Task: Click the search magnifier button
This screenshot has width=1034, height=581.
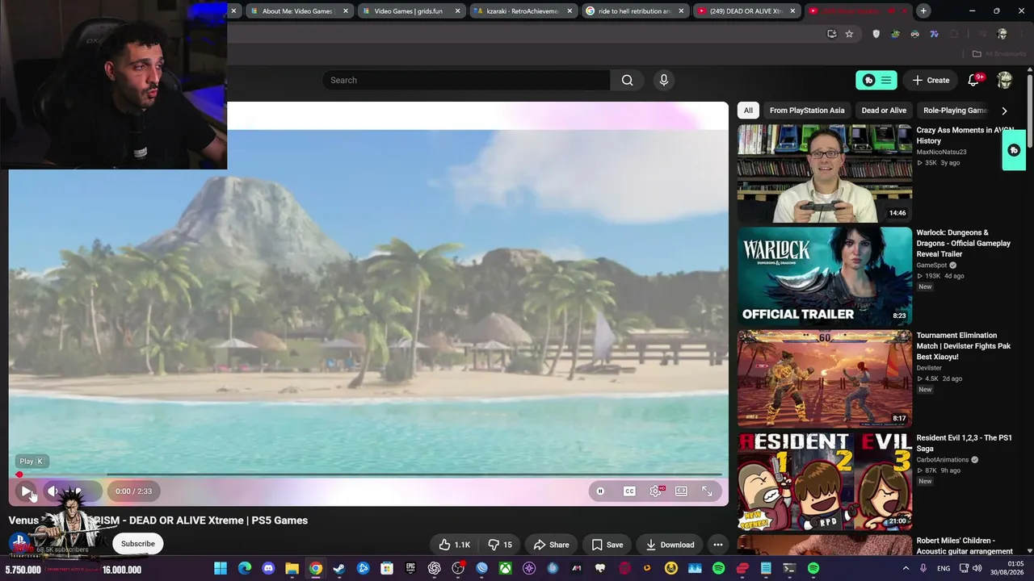Action: (x=628, y=80)
